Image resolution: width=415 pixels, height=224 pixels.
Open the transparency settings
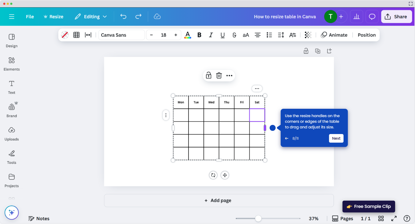(x=308, y=35)
